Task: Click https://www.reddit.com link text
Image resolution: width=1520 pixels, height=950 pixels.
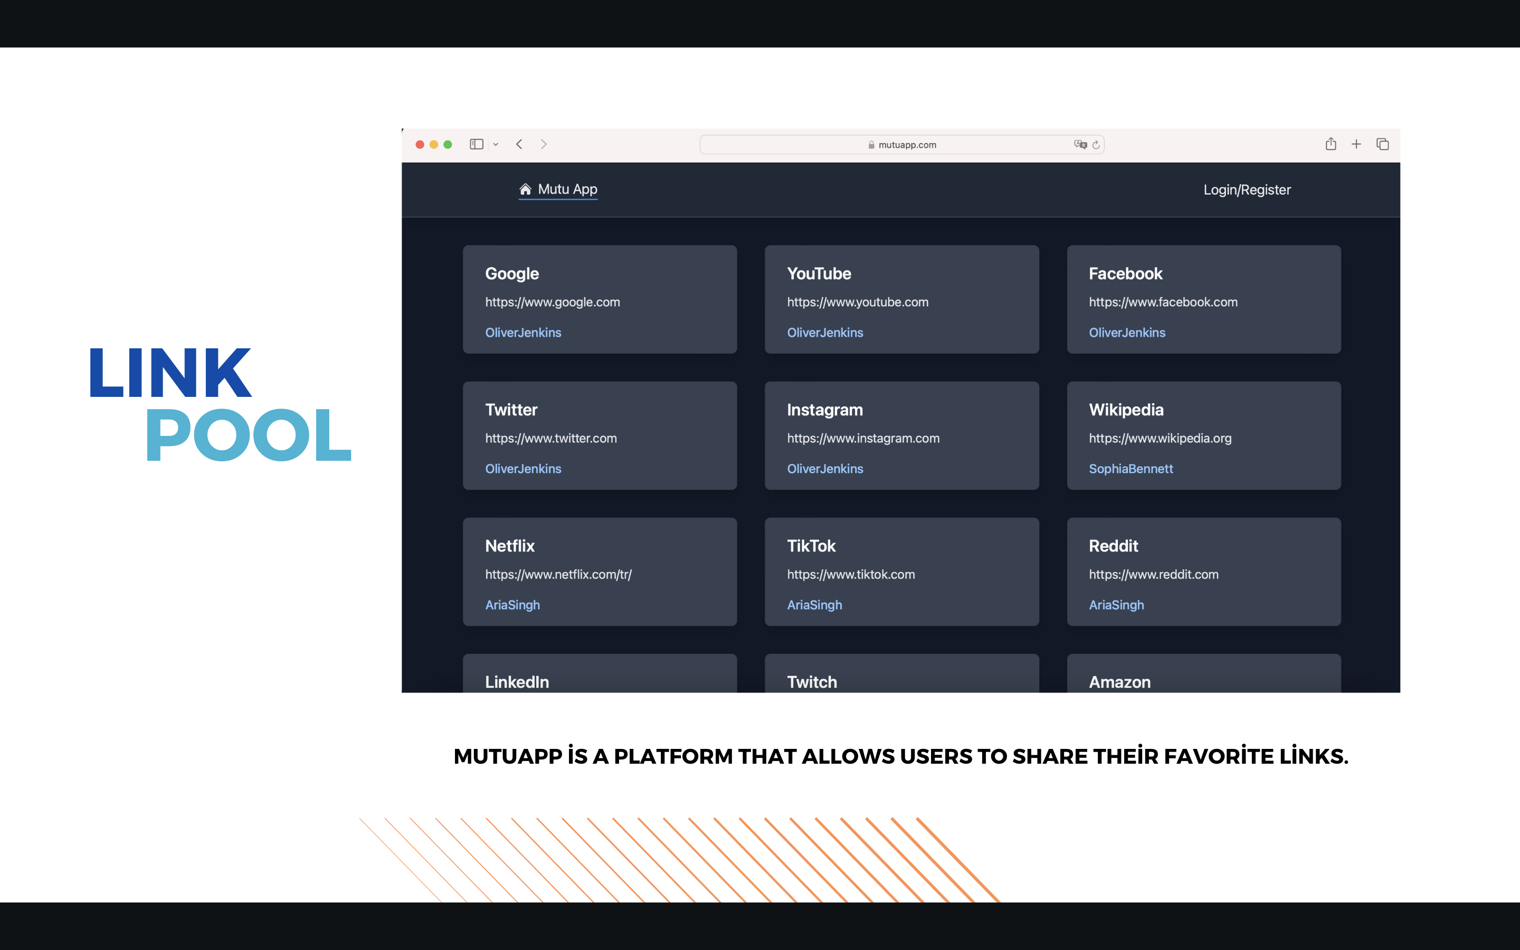Action: coord(1153,575)
